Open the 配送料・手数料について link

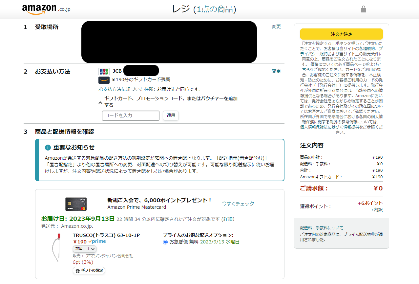(x=322, y=228)
